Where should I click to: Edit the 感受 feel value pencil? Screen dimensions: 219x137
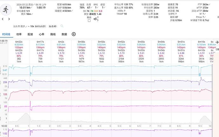pos(104,8)
